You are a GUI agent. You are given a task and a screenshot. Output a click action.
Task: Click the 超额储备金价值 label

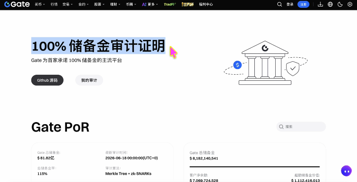coord(307,175)
